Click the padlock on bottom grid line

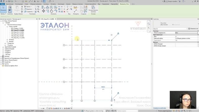[x=118, y=93]
